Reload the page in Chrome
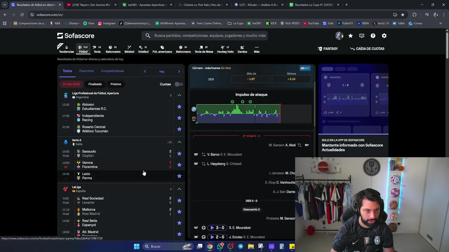This screenshot has height=252, width=449. [22, 15]
